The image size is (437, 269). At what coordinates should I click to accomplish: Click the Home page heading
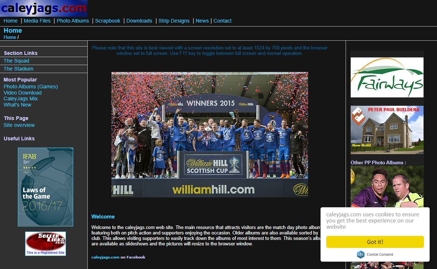pos(13,31)
